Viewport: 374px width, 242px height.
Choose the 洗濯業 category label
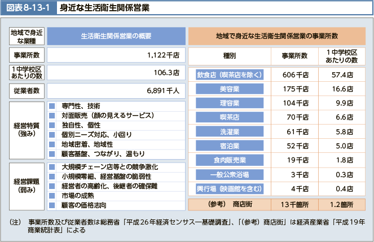click(229, 131)
